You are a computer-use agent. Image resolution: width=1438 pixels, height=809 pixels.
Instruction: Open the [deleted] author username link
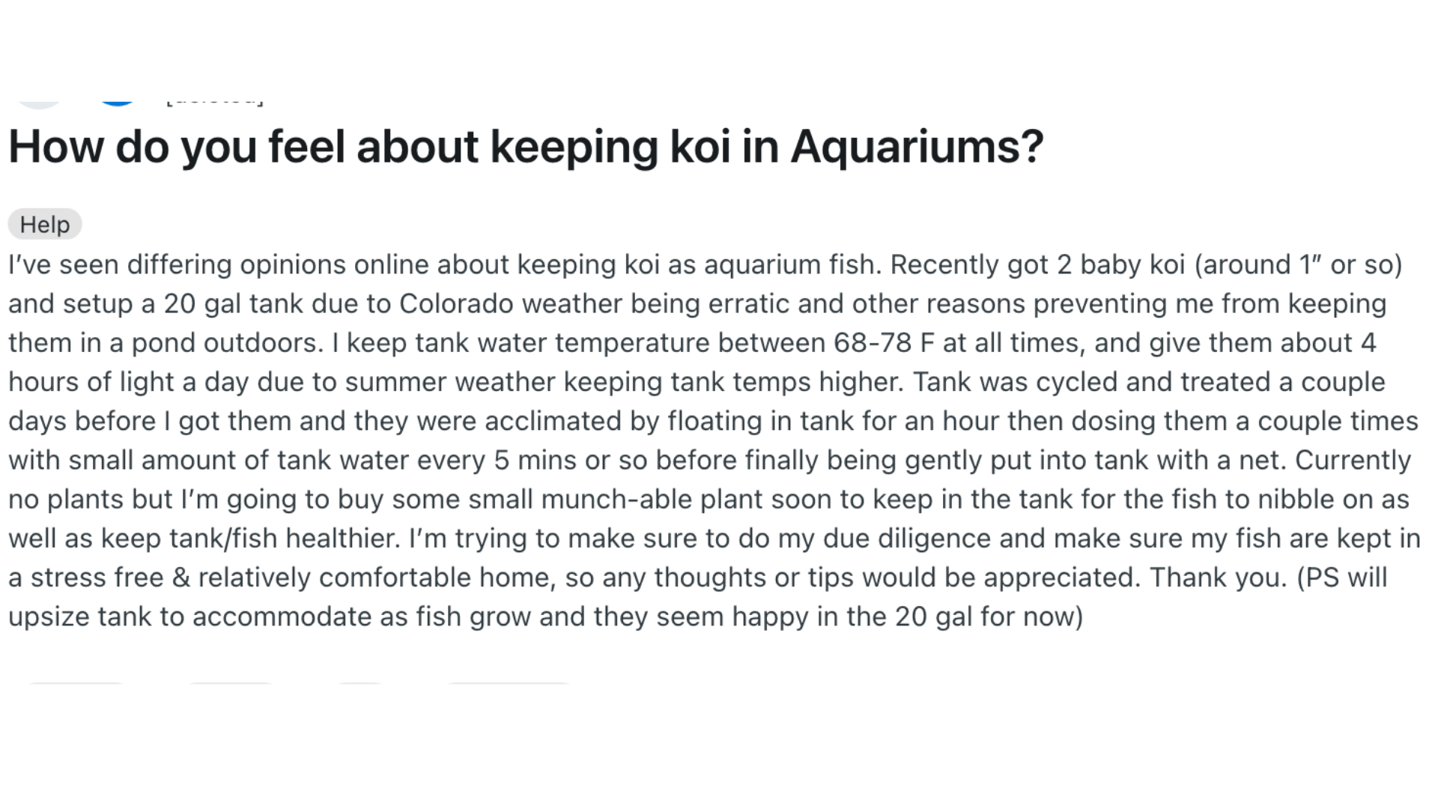pos(215,100)
